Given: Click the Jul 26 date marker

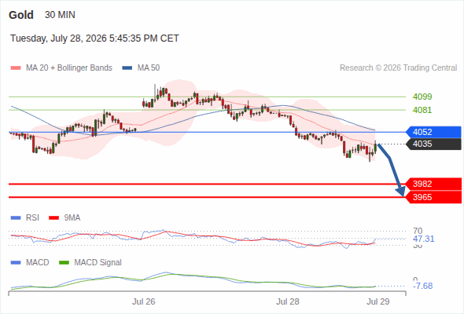Looking at the screenshot, I should pyautogui.click(x=143, y=301).
